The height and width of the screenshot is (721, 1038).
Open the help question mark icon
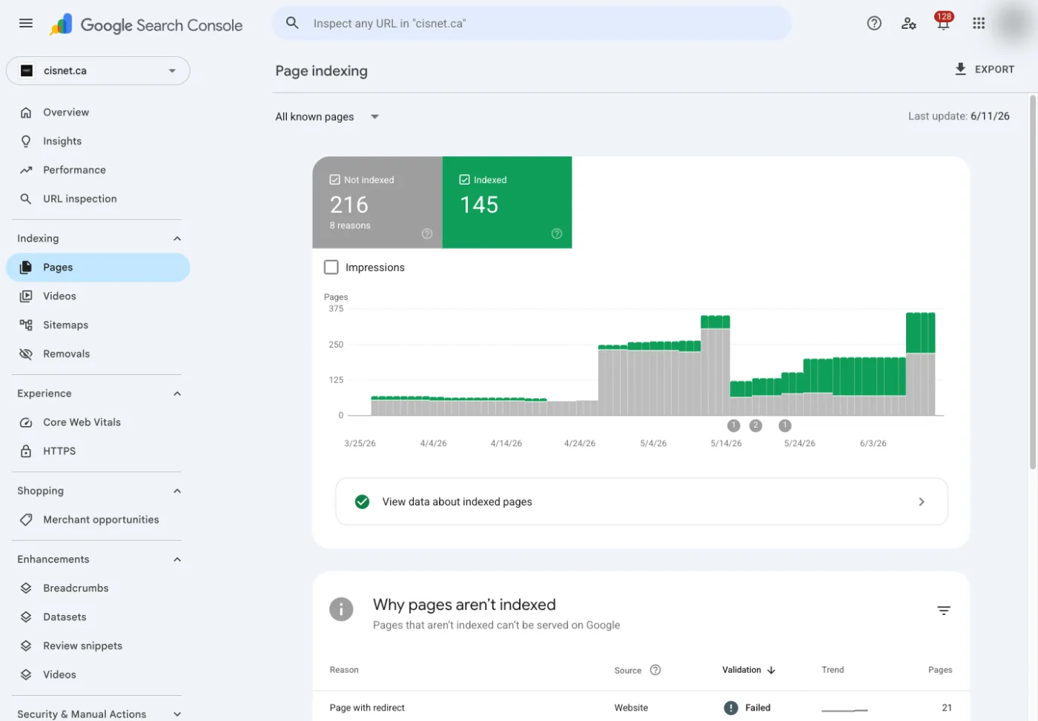[874, 23]
